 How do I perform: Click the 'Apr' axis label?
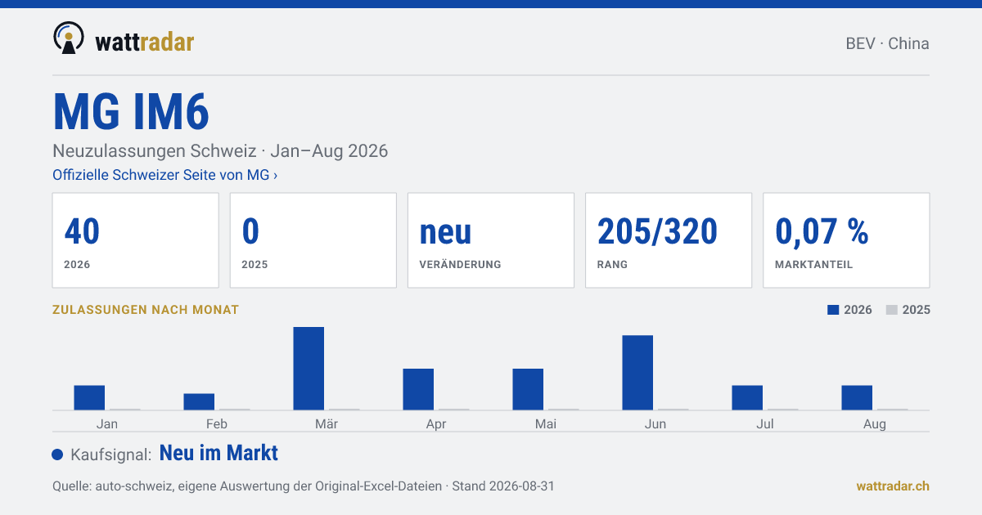click(x=436, y=424)
